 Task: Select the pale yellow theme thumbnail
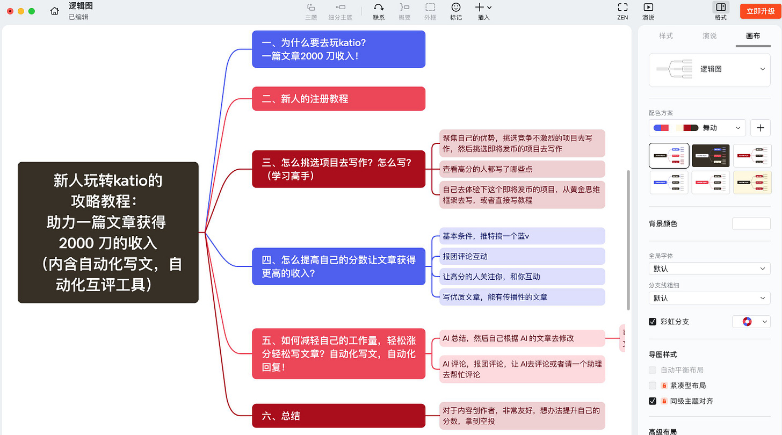tap(752, 183)
